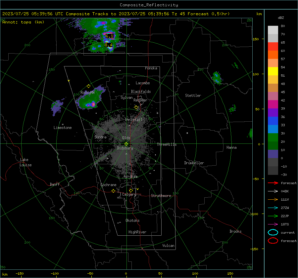Click the magenta 18TS arrow in legend

273,224
